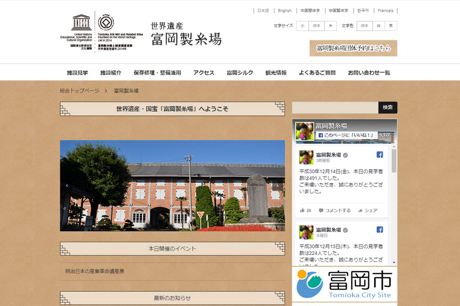Open the 観光情報 navigation menu

276,73
